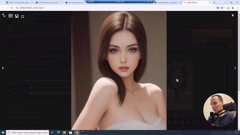Open the translate page icon
The image size is (240, 135).
(x=218, y=8)
